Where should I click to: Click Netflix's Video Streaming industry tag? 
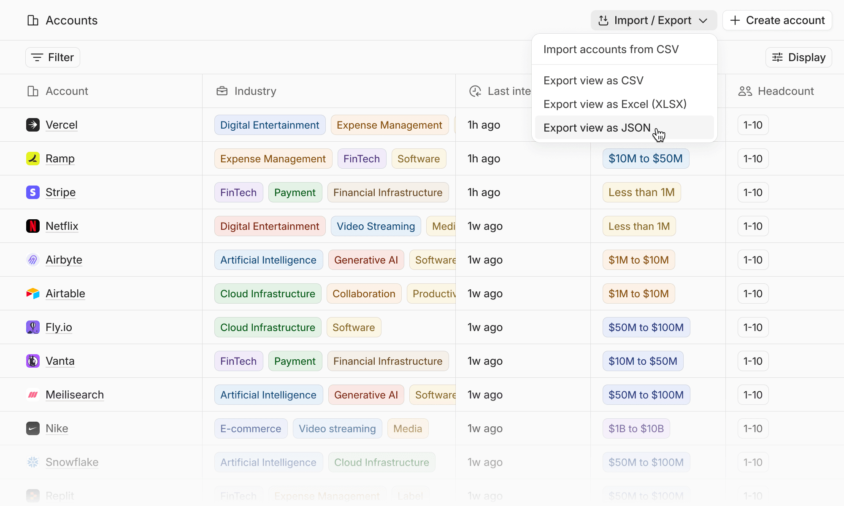tap(376, 226)
